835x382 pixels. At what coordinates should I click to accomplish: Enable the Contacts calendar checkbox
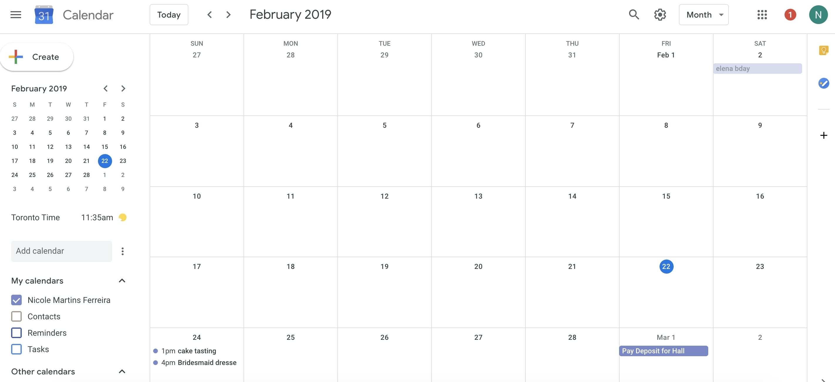16,316
